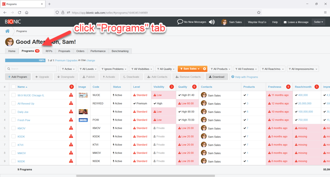Viewport: 330px width, 177px height.
Task: Check the Daily Joe row checkbox
Action: pos(14,111)
